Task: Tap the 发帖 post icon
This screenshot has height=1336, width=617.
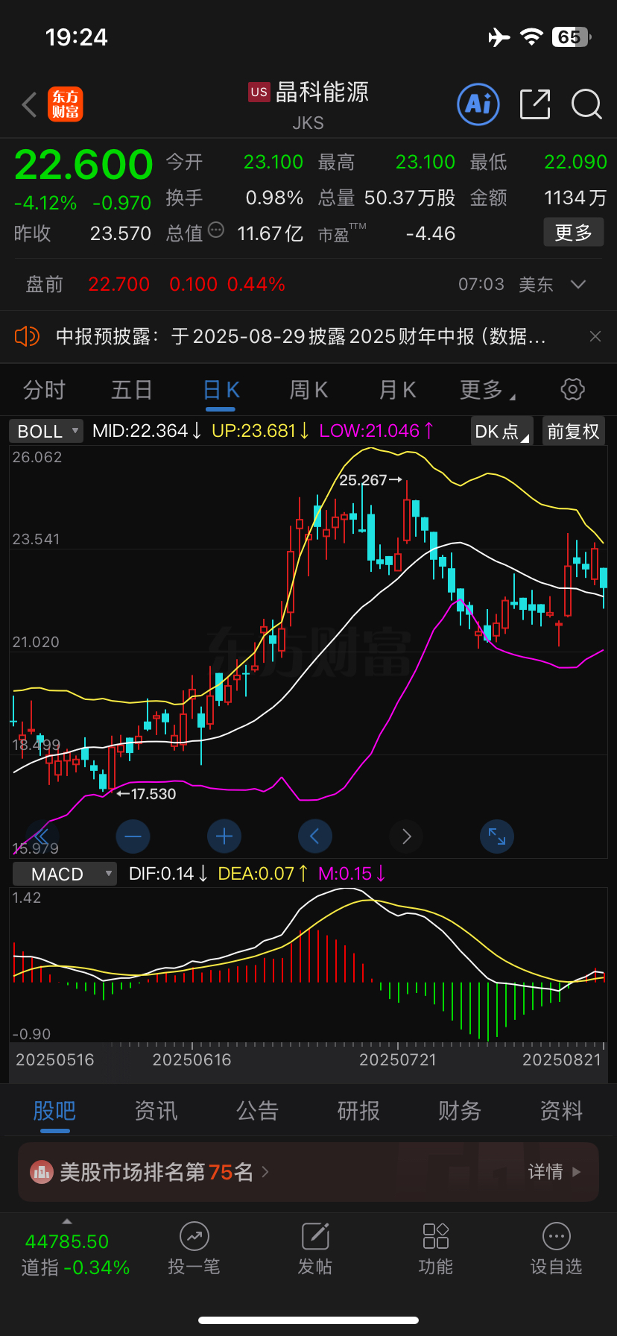Action: (315, 1236)
